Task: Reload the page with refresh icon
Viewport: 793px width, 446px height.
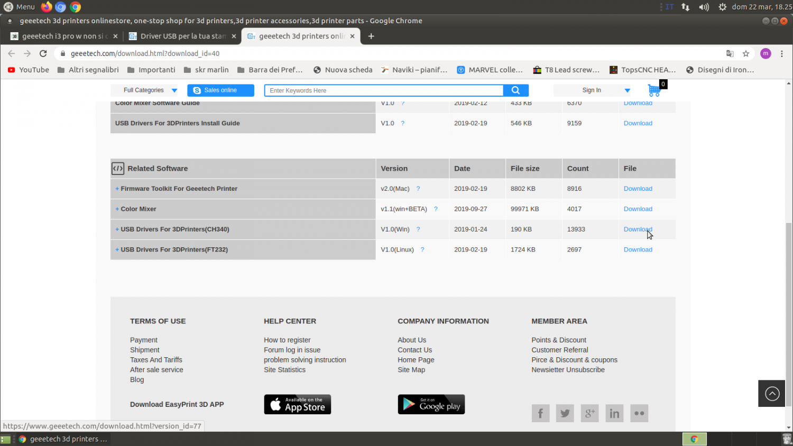Action: point(43,53)
